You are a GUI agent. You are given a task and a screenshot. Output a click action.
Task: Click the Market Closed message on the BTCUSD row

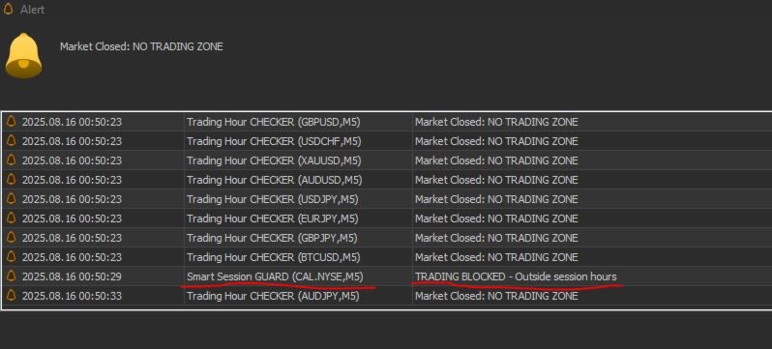496,257
